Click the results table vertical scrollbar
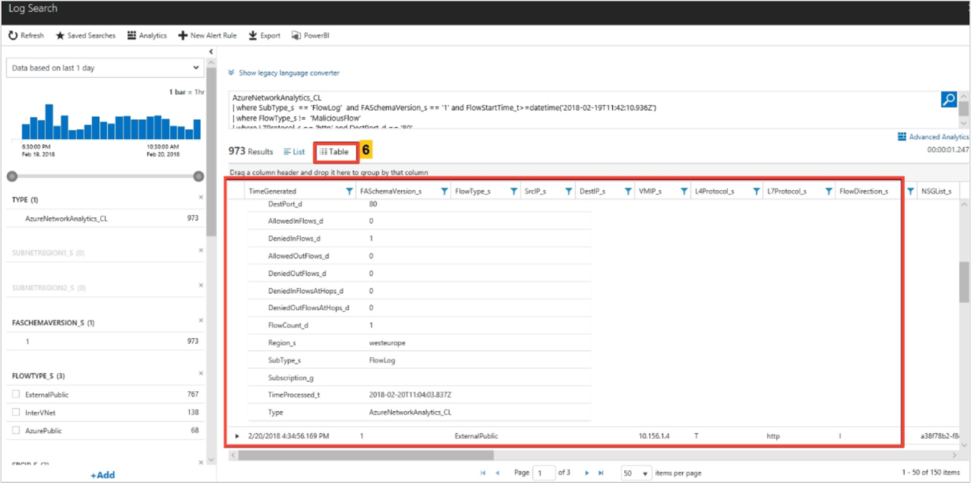Screen dimensions: 971x483 (964, 282)
